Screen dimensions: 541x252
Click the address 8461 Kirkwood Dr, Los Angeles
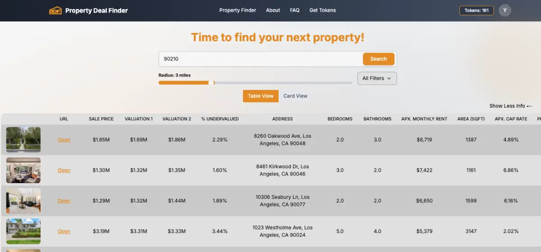[283, 170]
